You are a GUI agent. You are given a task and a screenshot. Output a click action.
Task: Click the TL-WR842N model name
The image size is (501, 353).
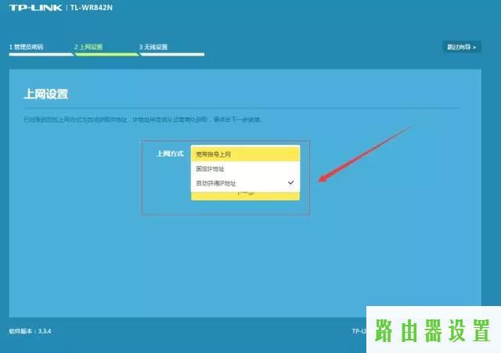92,8
